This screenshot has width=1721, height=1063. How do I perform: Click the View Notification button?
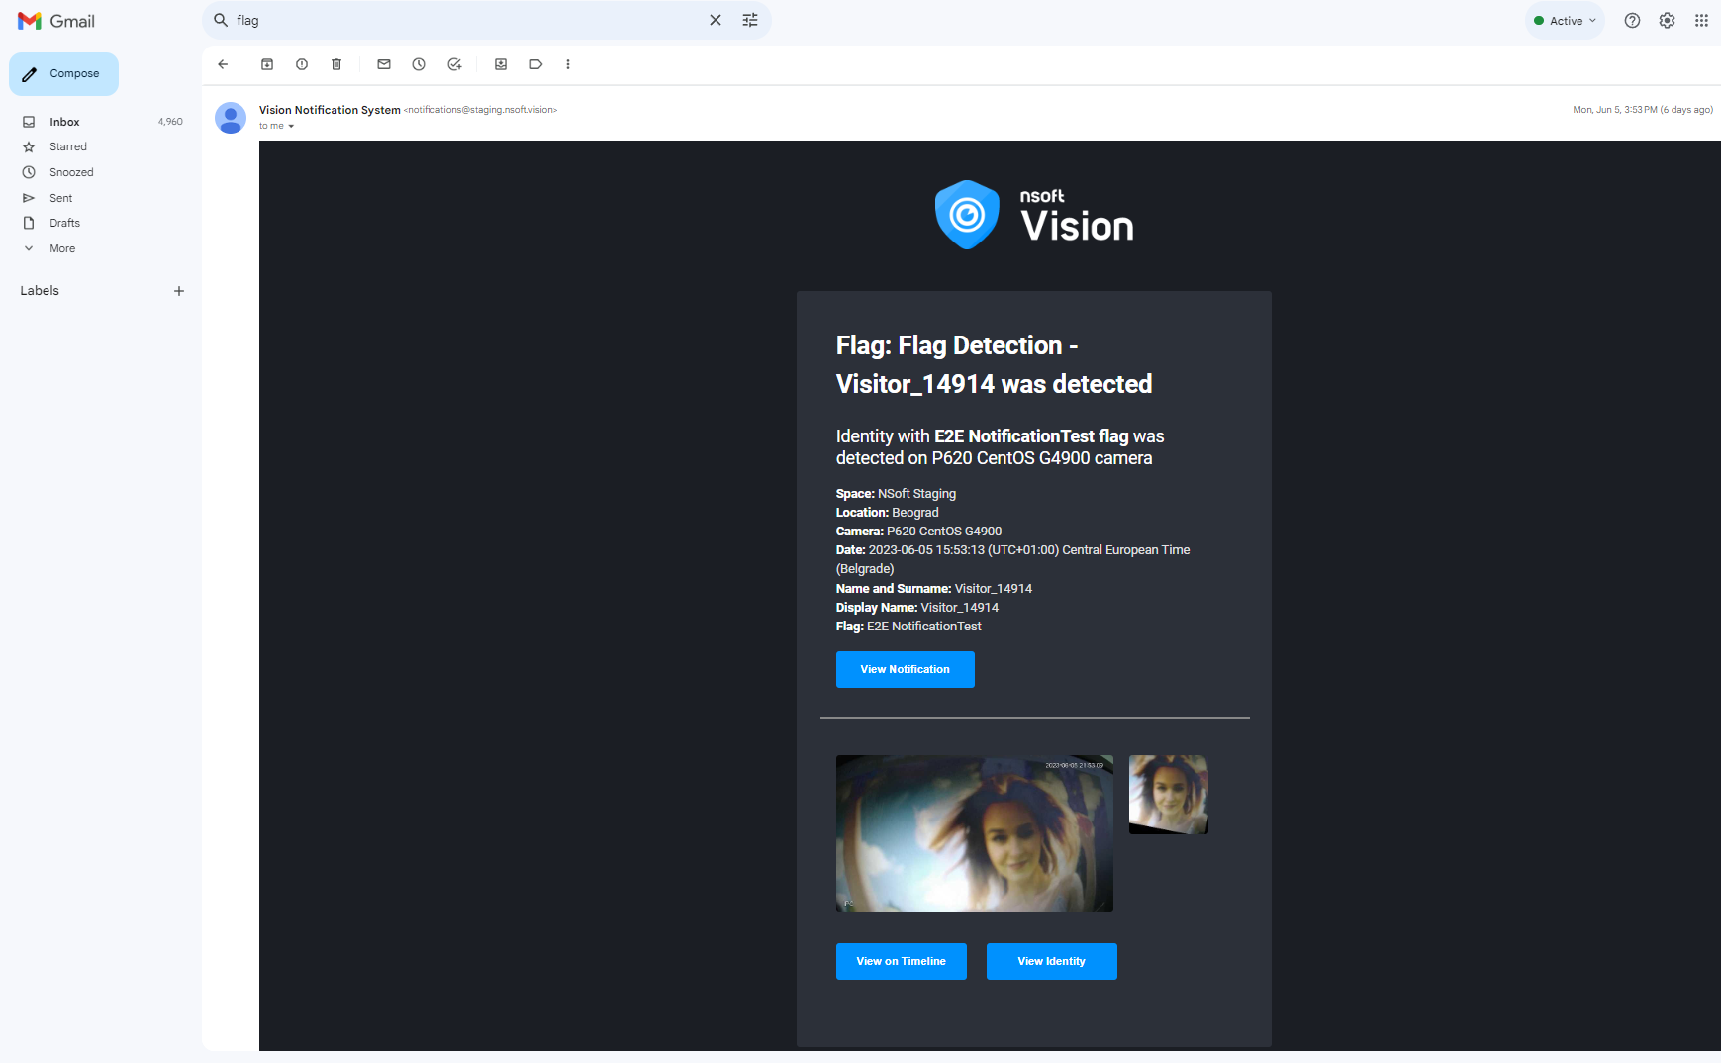906,669
